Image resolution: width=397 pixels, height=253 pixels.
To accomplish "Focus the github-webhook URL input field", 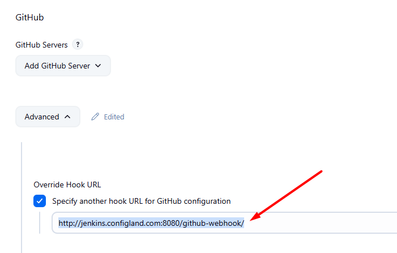I will (317, 223).
